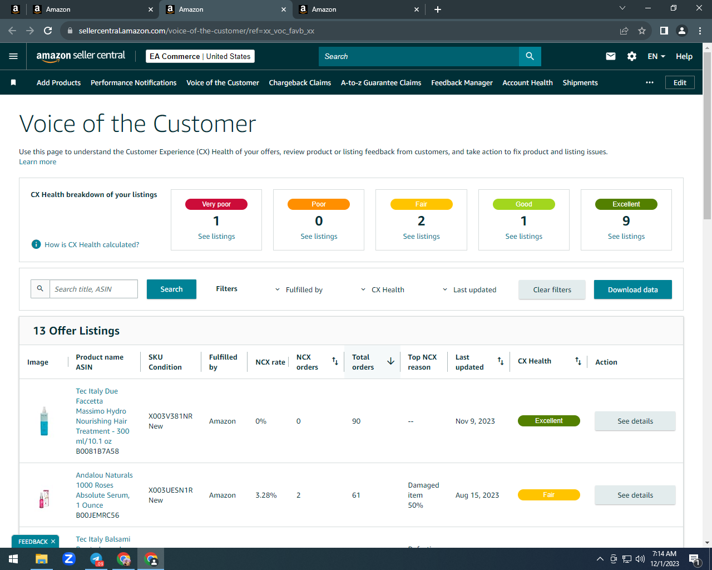Image resolution: width=712 pixels, height=570 pixels.
Task: Sort by NCX orders arrows icon
Action: coord(335,361)
